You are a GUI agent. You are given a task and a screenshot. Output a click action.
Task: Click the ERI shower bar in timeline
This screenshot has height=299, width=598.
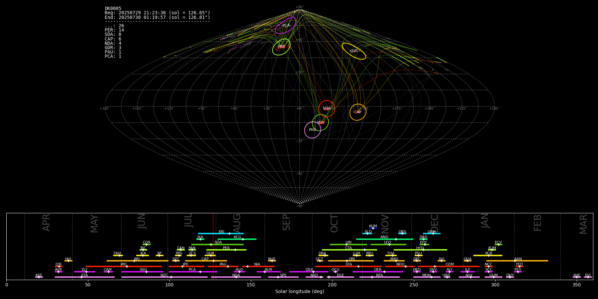point(221,234)
